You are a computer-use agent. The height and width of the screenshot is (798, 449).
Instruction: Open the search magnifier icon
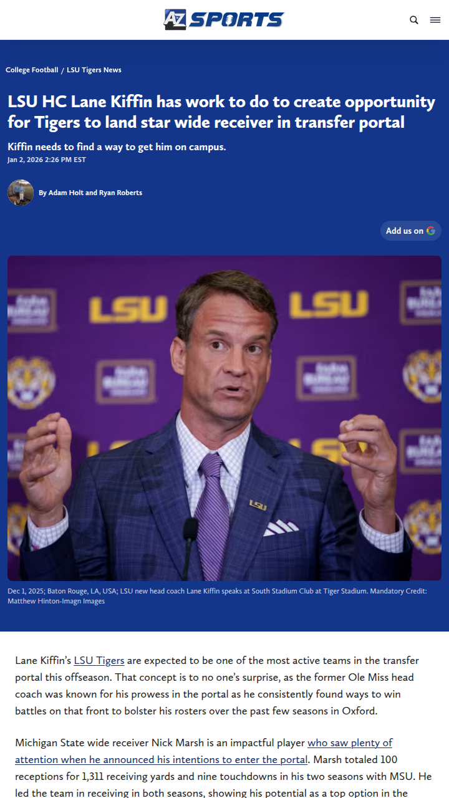[x=414, y=20]
